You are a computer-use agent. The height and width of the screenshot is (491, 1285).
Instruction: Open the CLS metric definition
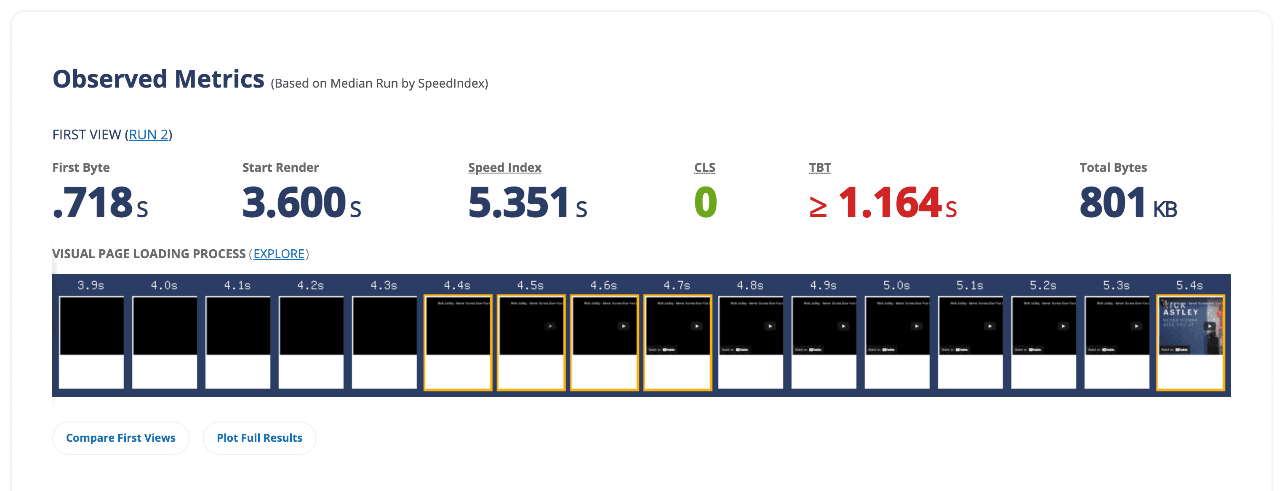click(x=705, y=168)
